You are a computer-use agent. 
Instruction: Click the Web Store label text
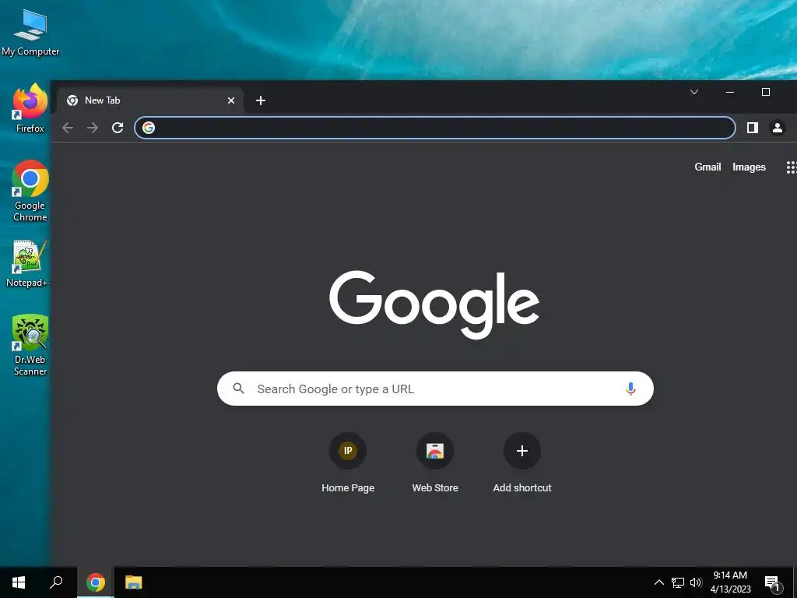(435, 487)
